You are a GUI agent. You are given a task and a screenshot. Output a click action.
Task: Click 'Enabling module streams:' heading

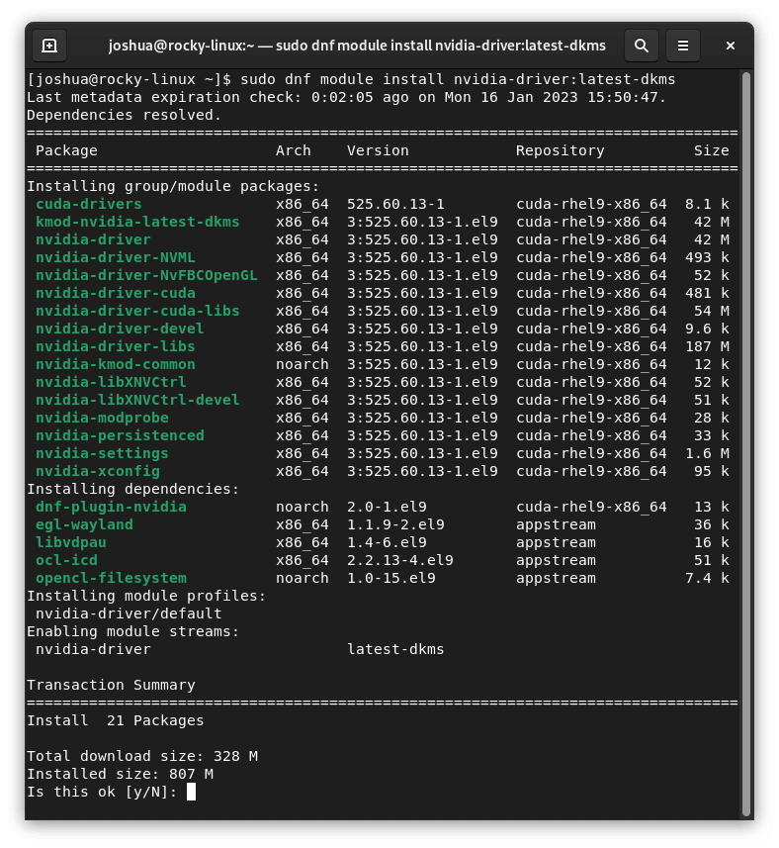132,631
